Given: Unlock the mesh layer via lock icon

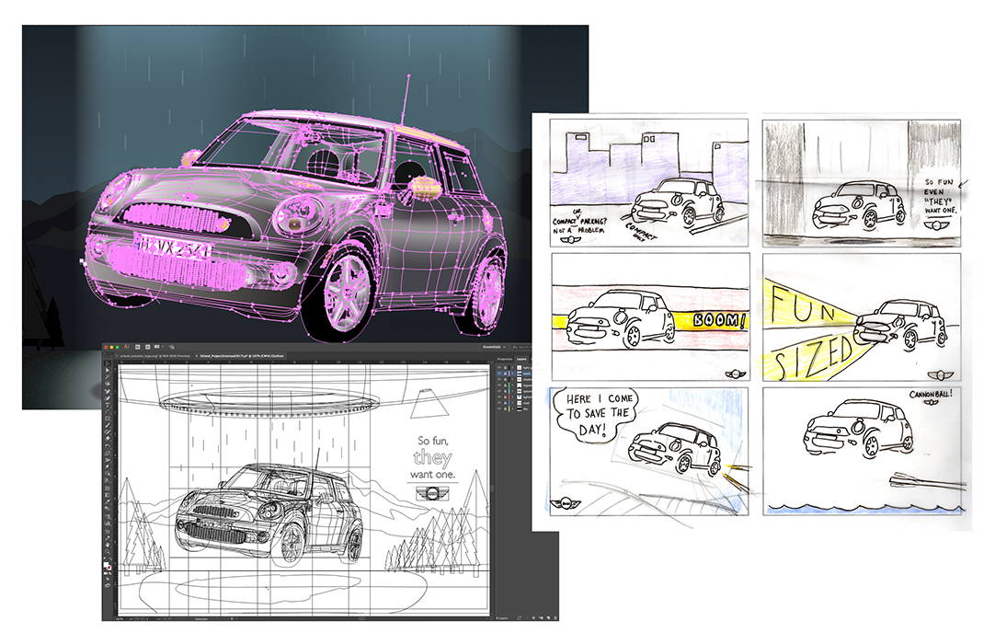Looking at the screenshot, I should coord(505,374).
